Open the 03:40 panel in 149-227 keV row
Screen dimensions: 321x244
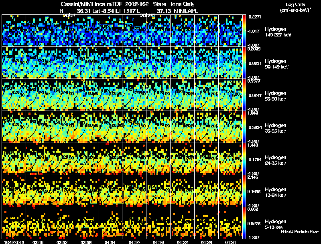tap(14, 31)
